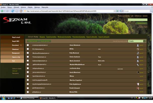The image size is (153, 103).
Task: Click contact icon in ELL22@seznam.cz row
Action: [x=138, y=49]
